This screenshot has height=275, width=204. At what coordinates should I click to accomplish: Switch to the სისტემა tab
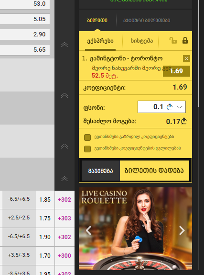tap(142, 41)
